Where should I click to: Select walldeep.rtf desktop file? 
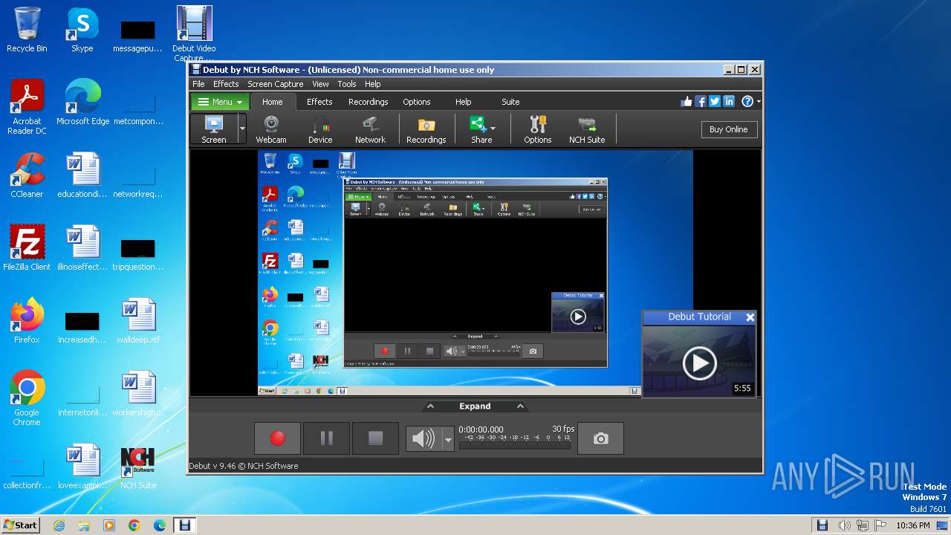click(x=138, y=321)
